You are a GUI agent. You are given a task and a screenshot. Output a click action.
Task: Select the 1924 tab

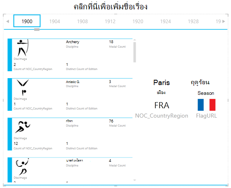[x=165, y=22]
